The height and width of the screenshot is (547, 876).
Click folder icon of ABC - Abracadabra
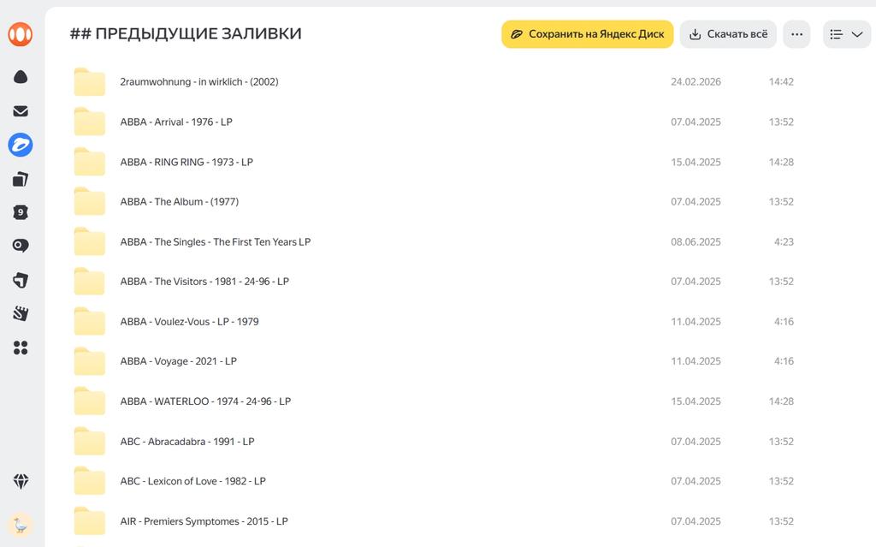(x=89, y=442)
